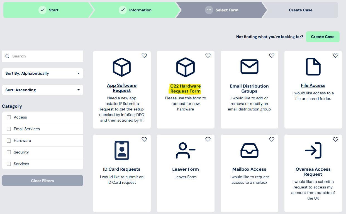This screenshot has height=214, width=346.
Task: Tick the Hardware category filter
Action: tap(9, 141)
